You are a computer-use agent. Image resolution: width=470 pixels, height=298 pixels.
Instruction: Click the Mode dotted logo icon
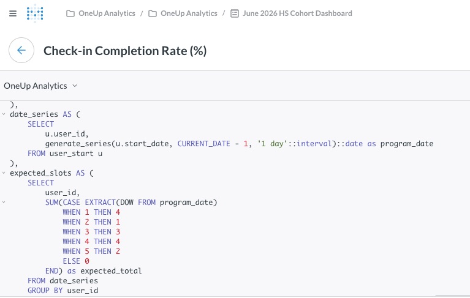tap(35, 13)
